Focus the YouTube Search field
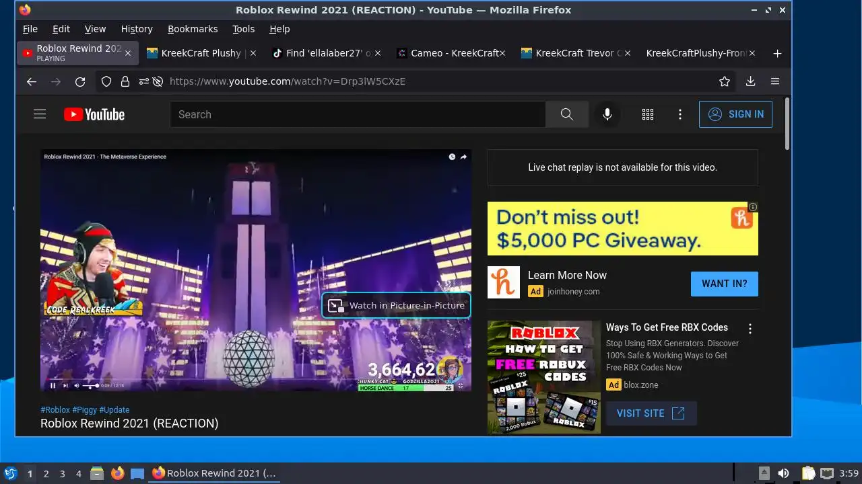This screenshot has height=484, width=862. (x=358, y=114)
